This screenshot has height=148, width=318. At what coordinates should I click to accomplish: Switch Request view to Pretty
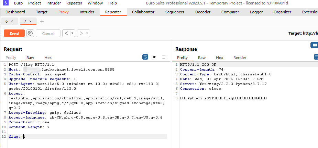(11, 58)
